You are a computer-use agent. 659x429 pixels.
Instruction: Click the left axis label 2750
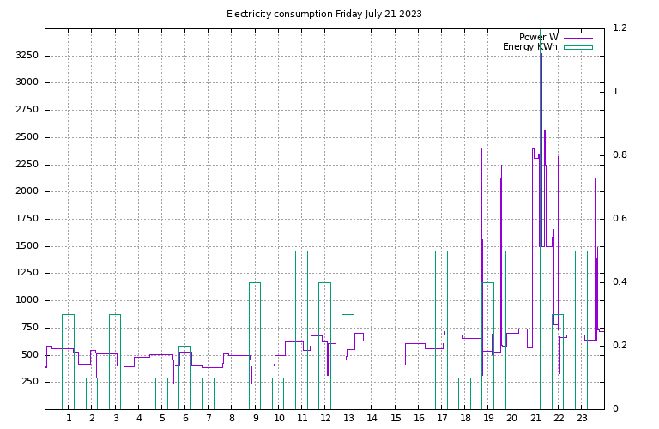[x=27, y=110]
